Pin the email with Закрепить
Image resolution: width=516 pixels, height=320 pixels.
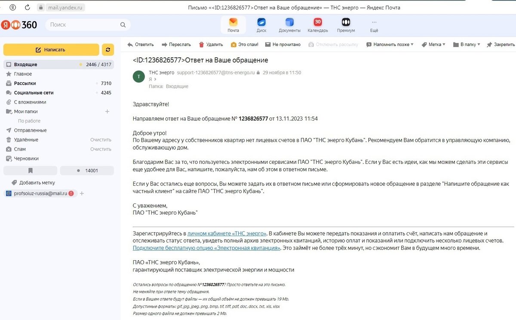click(501, 44)
